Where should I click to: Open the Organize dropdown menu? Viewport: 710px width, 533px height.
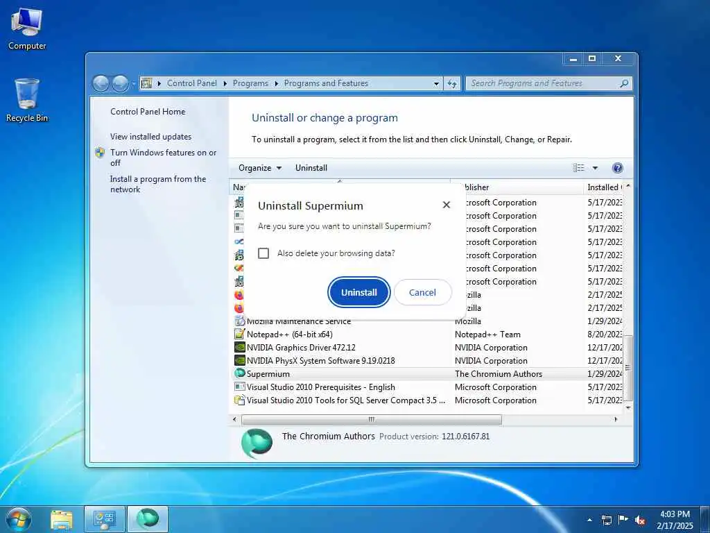[x=260, y=168]
